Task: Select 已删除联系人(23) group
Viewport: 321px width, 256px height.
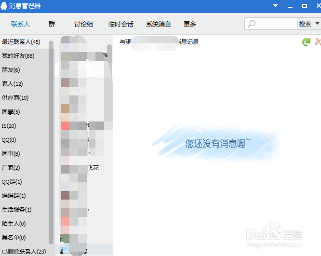Action: click(x=24, y=252)
